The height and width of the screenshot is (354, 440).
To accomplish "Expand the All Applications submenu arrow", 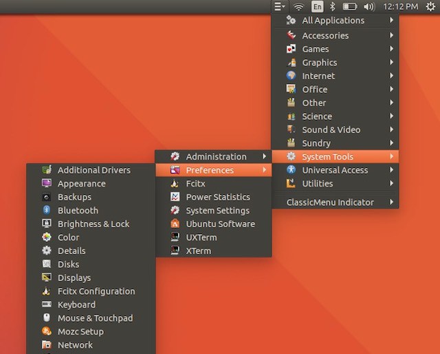I will 391,20.
